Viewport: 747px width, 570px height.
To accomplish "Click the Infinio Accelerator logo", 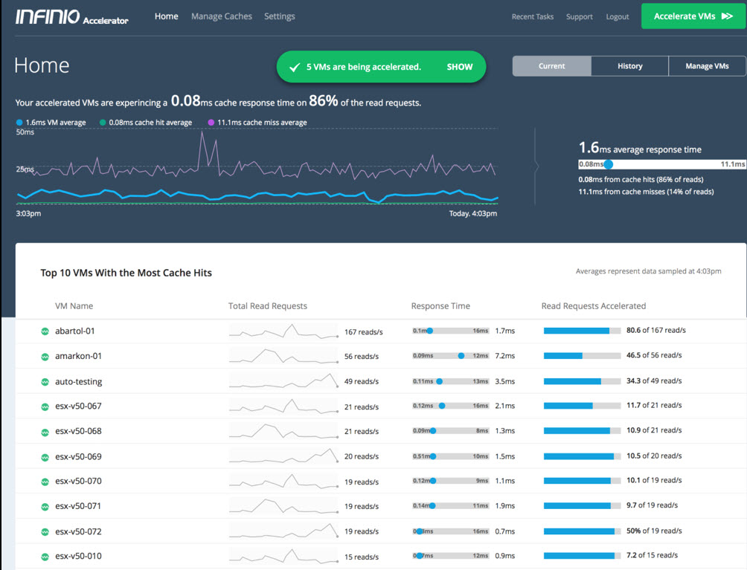I will click(x=72, y=16).
